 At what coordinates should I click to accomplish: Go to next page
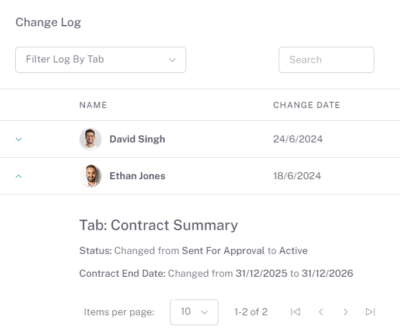346,312
